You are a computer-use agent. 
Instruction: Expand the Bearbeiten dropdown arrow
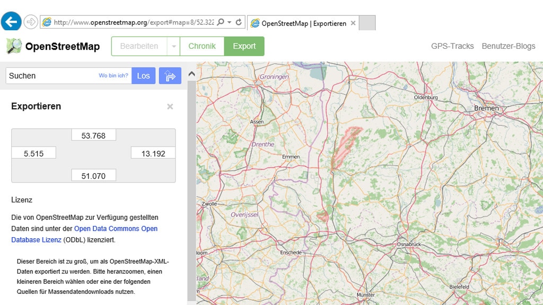coord(173,47)
